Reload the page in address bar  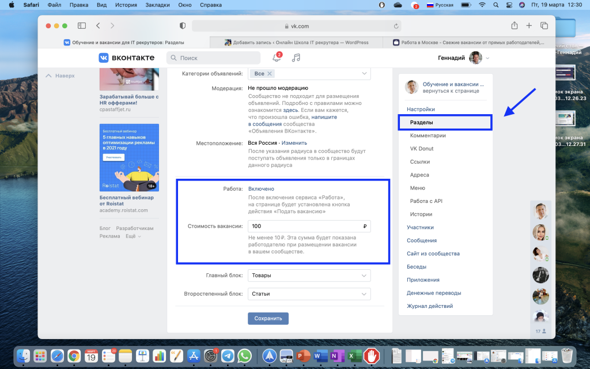[396, 26]
